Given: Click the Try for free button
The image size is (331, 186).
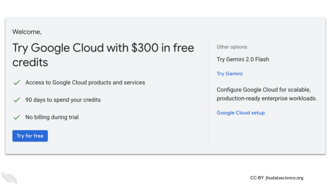Looking at the screenshot, I should click(x=30, y=136).
